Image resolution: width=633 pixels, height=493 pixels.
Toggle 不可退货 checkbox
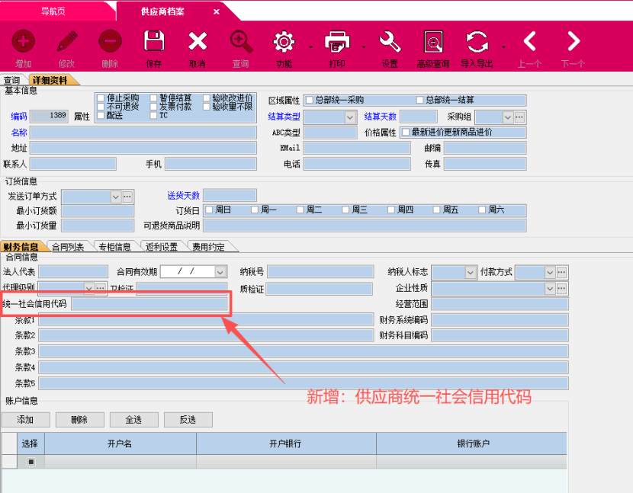point(101,107)
